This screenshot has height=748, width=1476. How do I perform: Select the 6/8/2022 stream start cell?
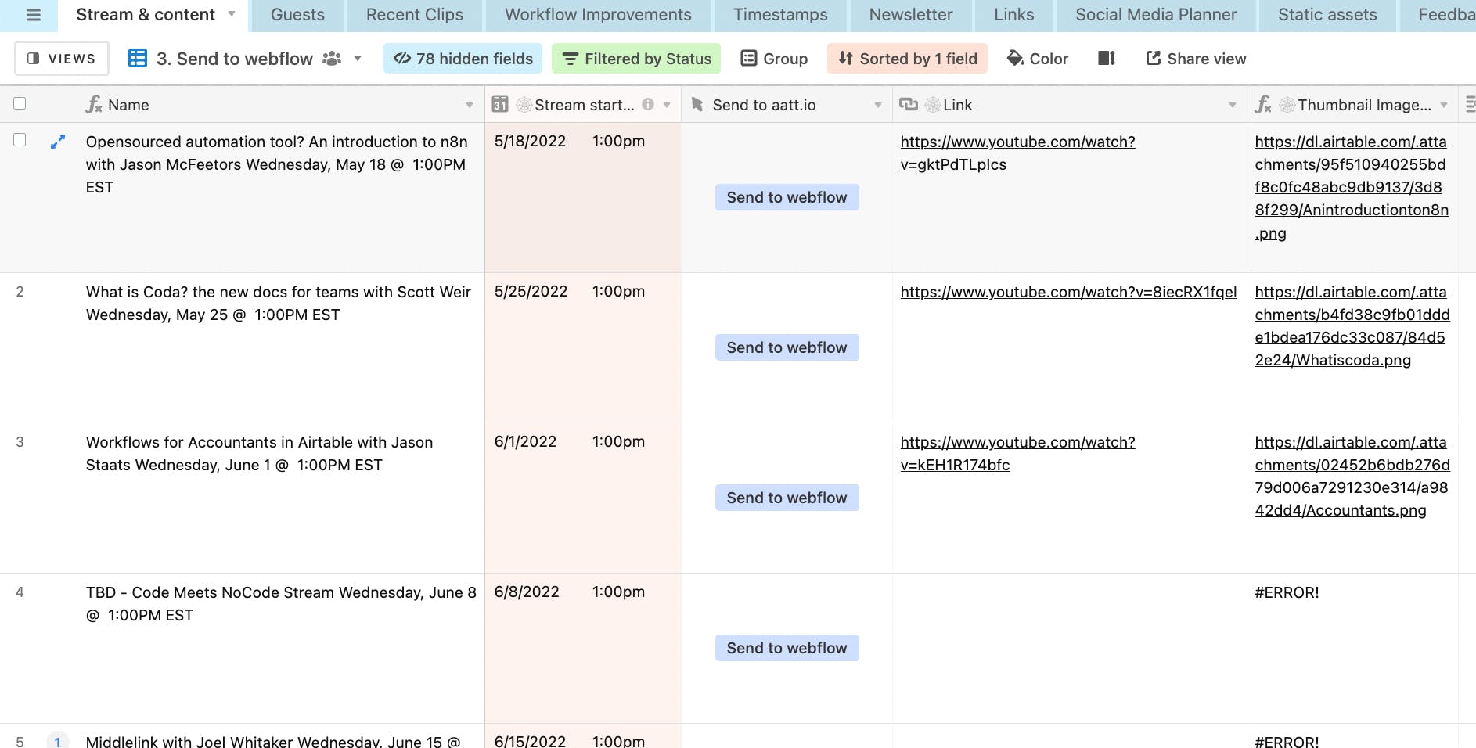(x=583, y=648)
